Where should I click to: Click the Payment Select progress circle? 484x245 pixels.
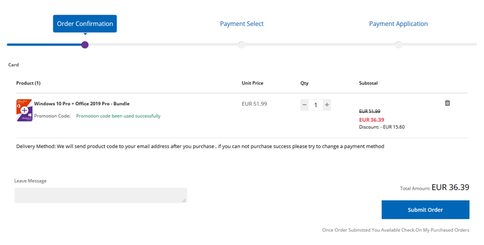point(241,45)
